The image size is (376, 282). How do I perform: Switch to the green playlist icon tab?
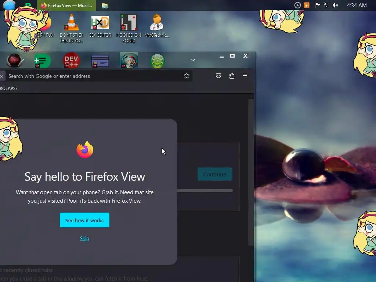click(x=43, y=61)
